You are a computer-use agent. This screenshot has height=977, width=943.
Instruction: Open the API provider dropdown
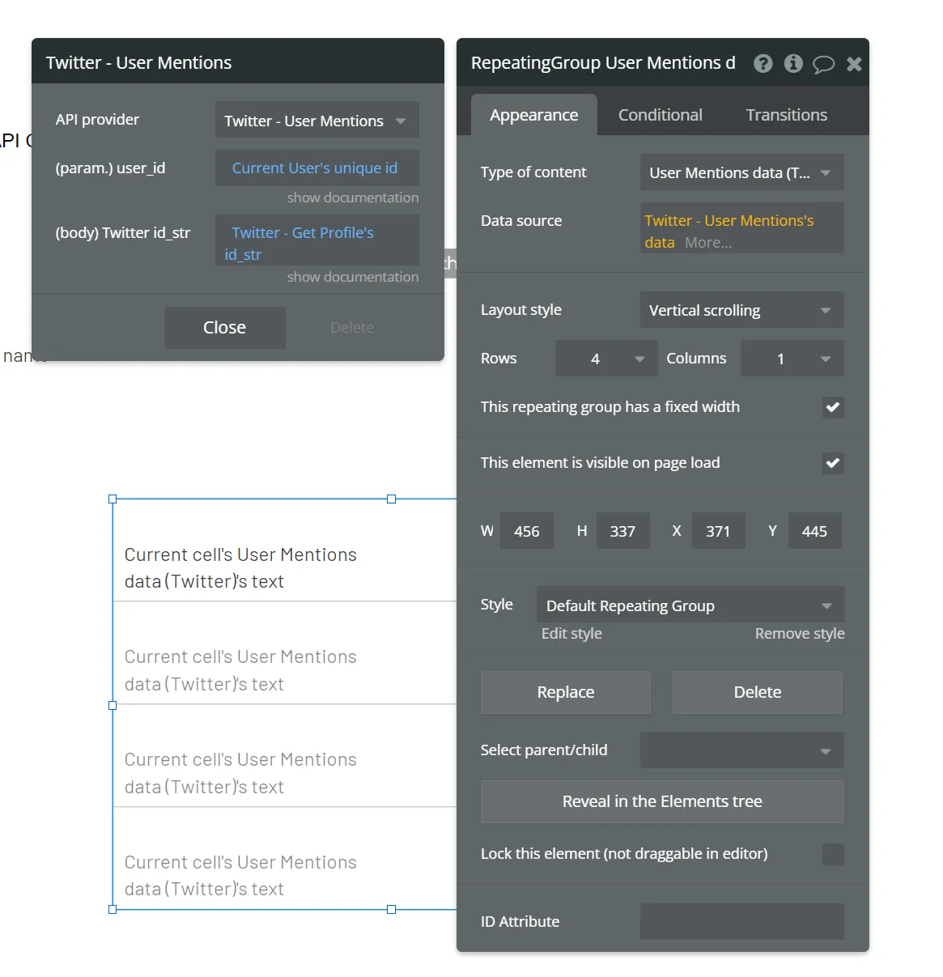tap(317, 121)
